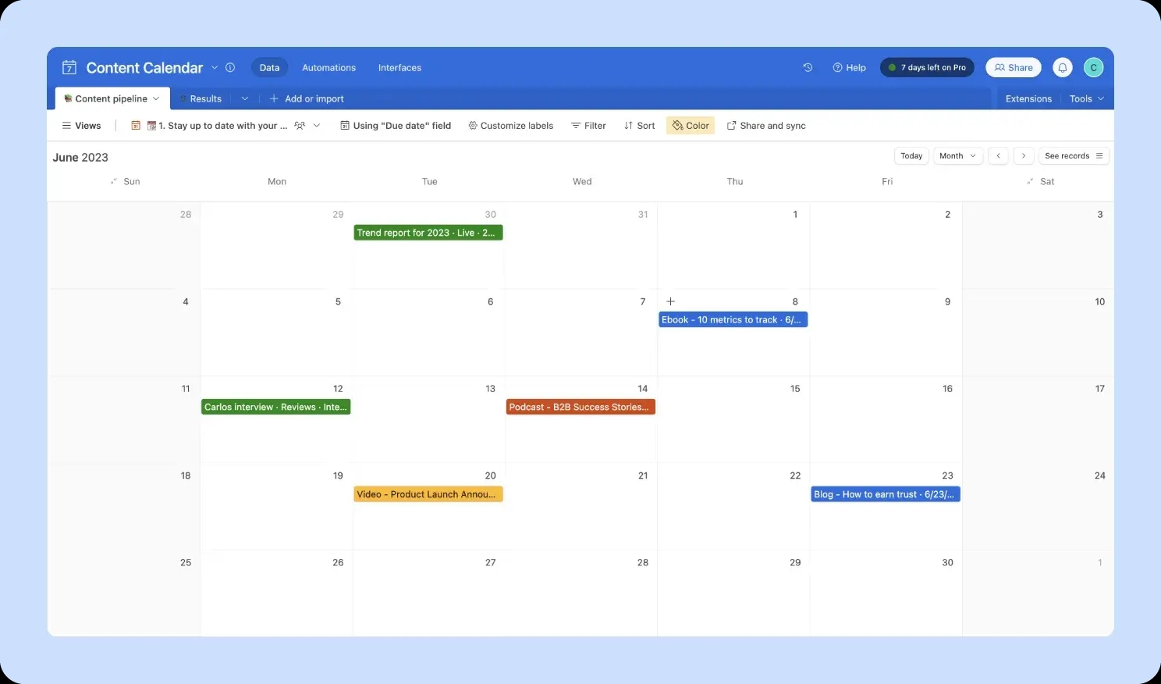Click the Share button
The image size is (1161, 684).
(x=1014, y=68)
